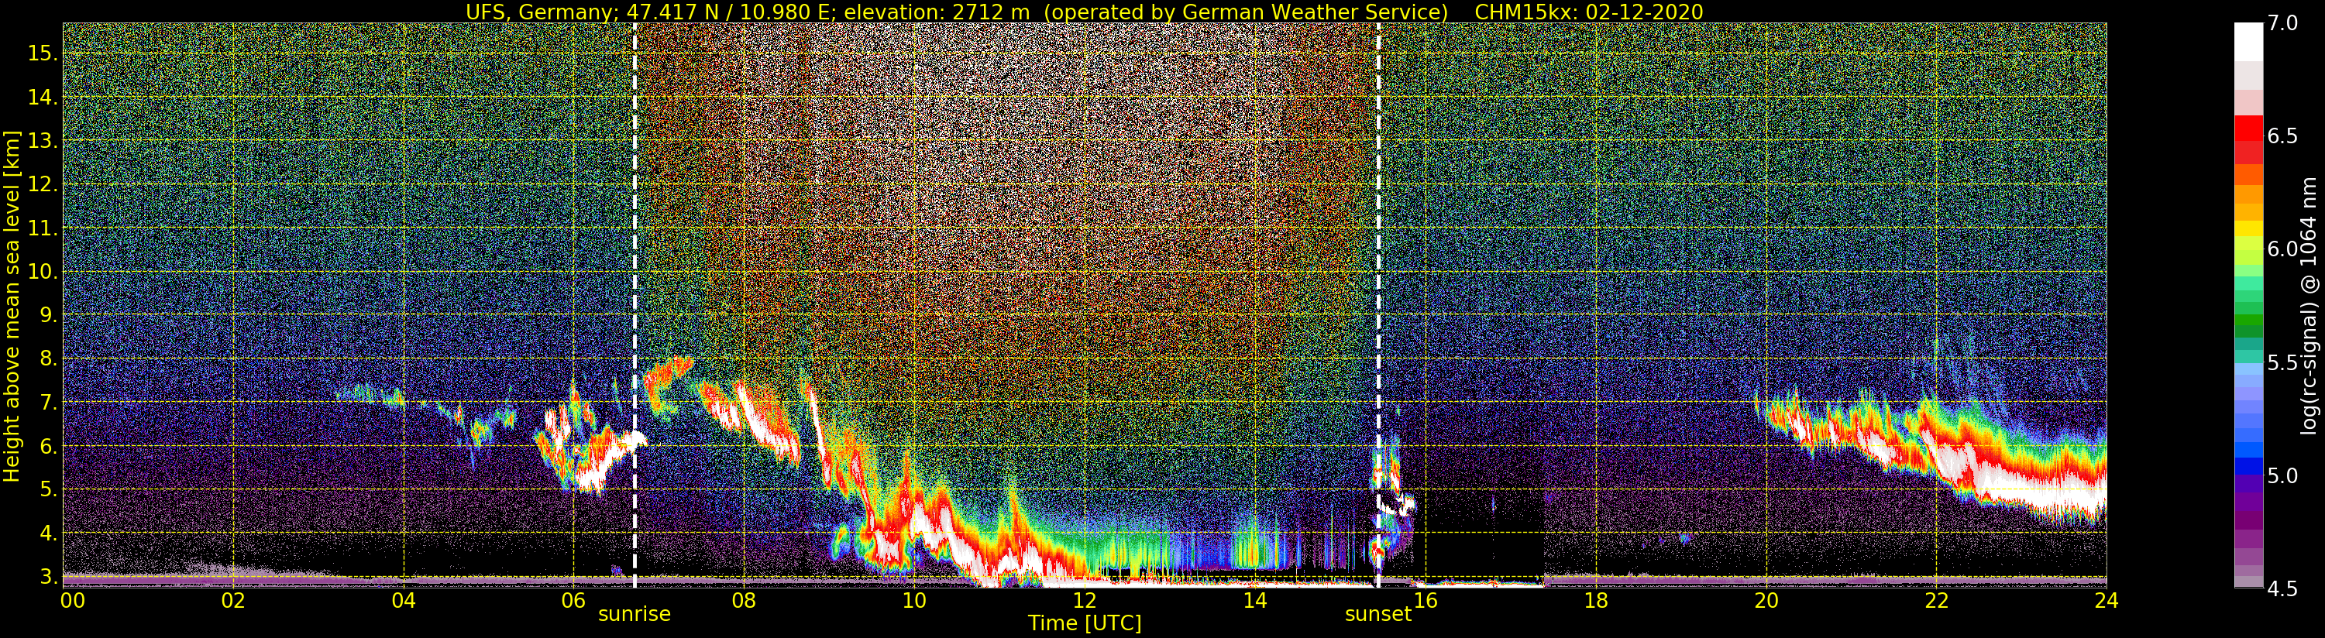Click the 12 tick on the time axis

coord(1084,600)
